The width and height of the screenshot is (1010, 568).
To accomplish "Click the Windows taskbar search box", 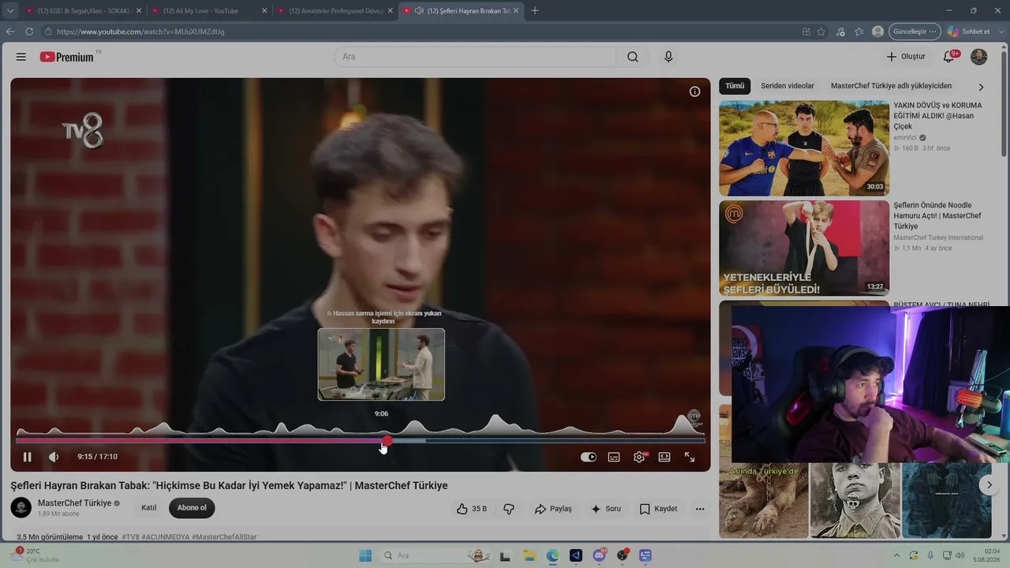I will point(435,555).
